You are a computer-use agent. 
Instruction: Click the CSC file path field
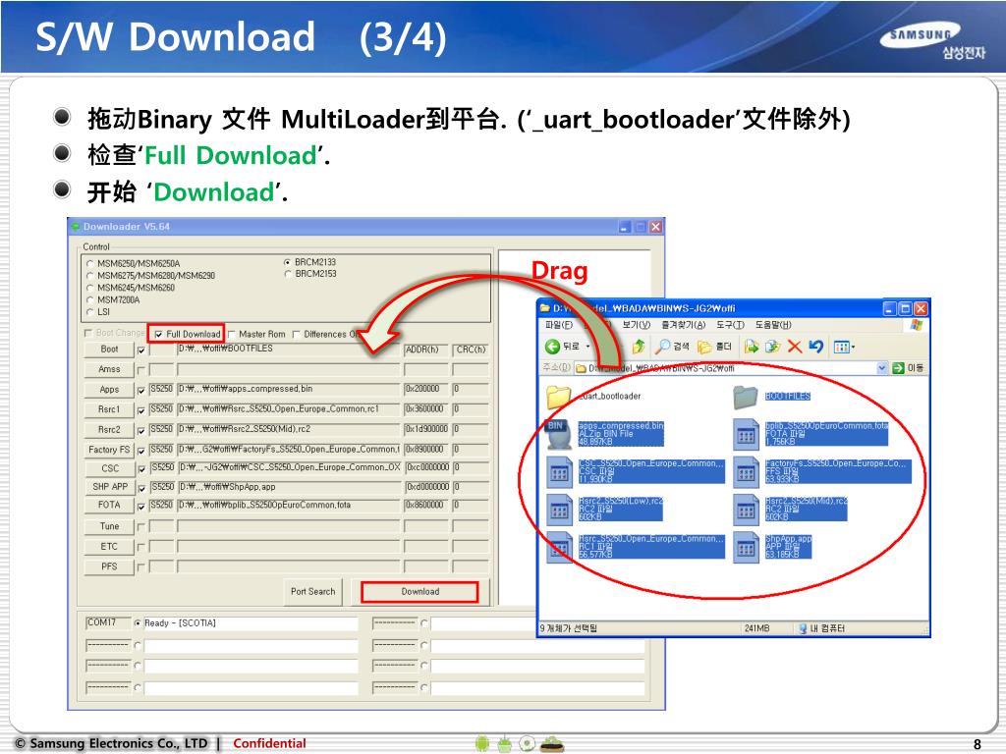click(289, 468)
